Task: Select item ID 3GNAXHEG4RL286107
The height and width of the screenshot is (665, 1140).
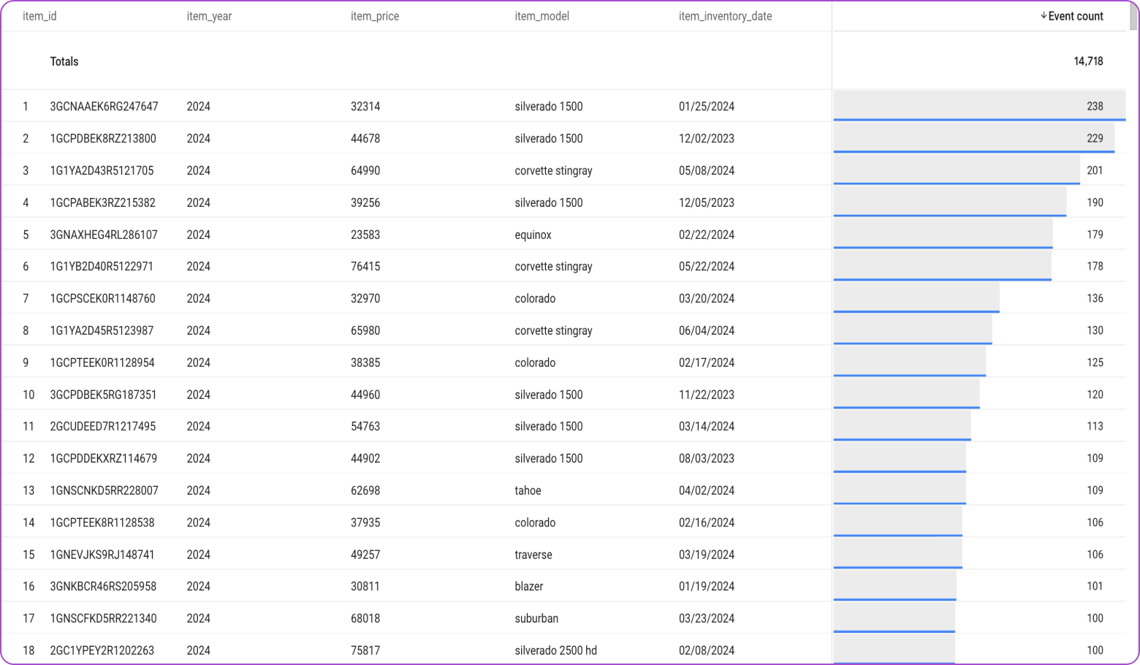Action: click(x=104, y=235)
